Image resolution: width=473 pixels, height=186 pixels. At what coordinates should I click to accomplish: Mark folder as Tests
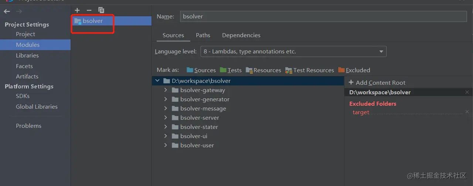[x=231, y=70]
